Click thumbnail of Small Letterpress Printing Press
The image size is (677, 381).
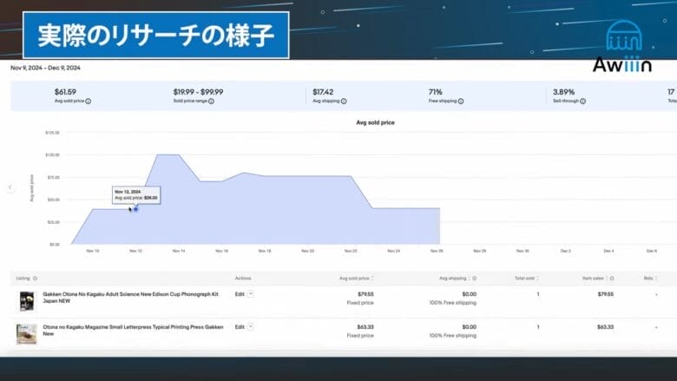(27, 334)
